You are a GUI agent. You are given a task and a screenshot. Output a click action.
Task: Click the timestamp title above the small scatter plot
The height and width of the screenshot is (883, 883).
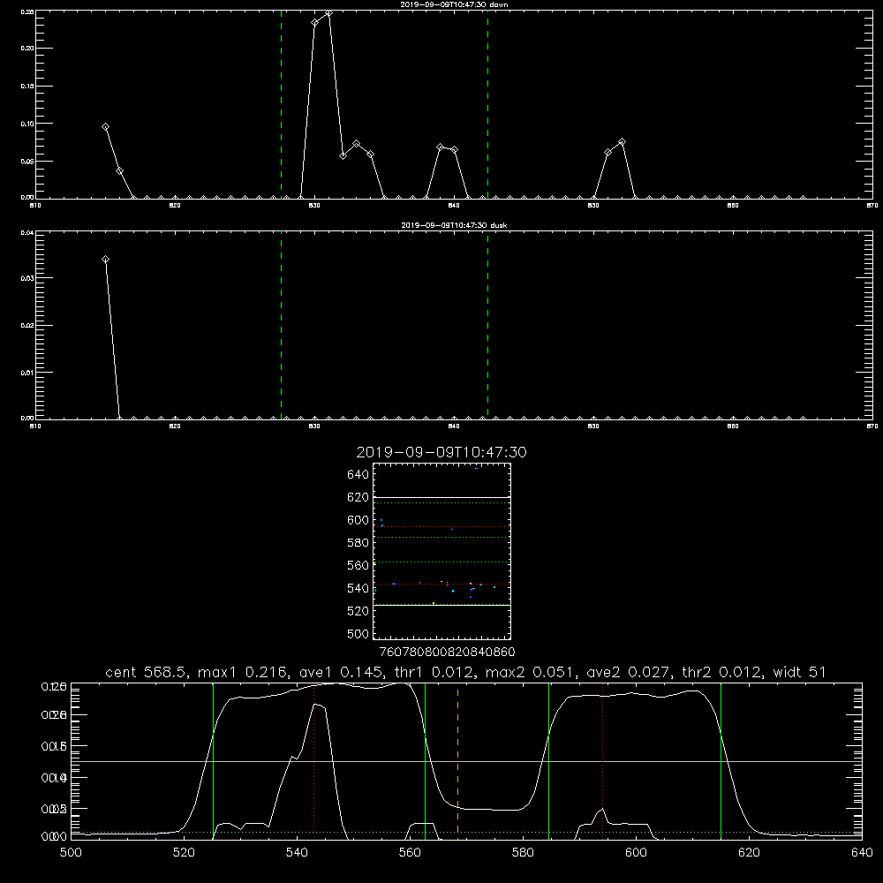click(441, 452)
